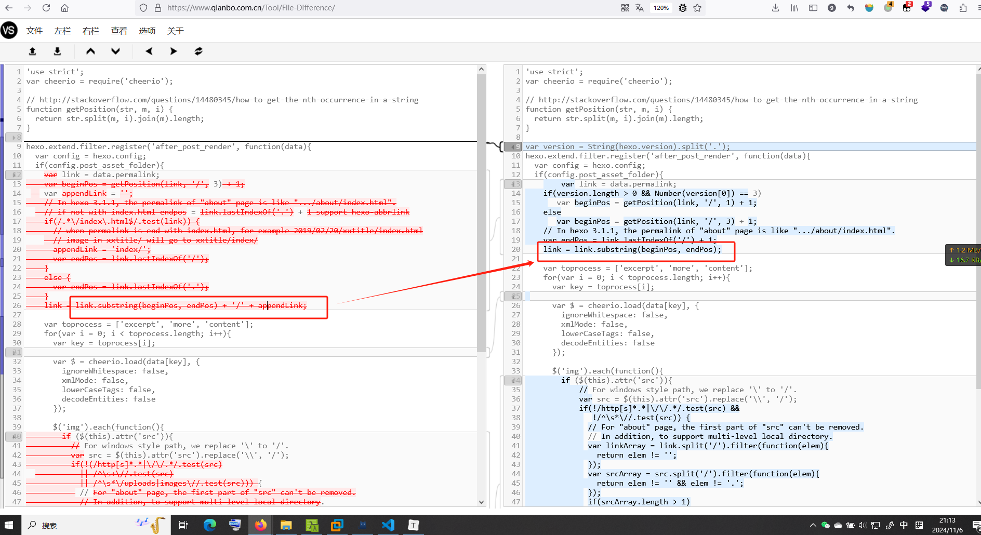Toggle the Firefox sidebar panel icon
The height and width of the screenshot is (535, 981).
pos(813,8)
